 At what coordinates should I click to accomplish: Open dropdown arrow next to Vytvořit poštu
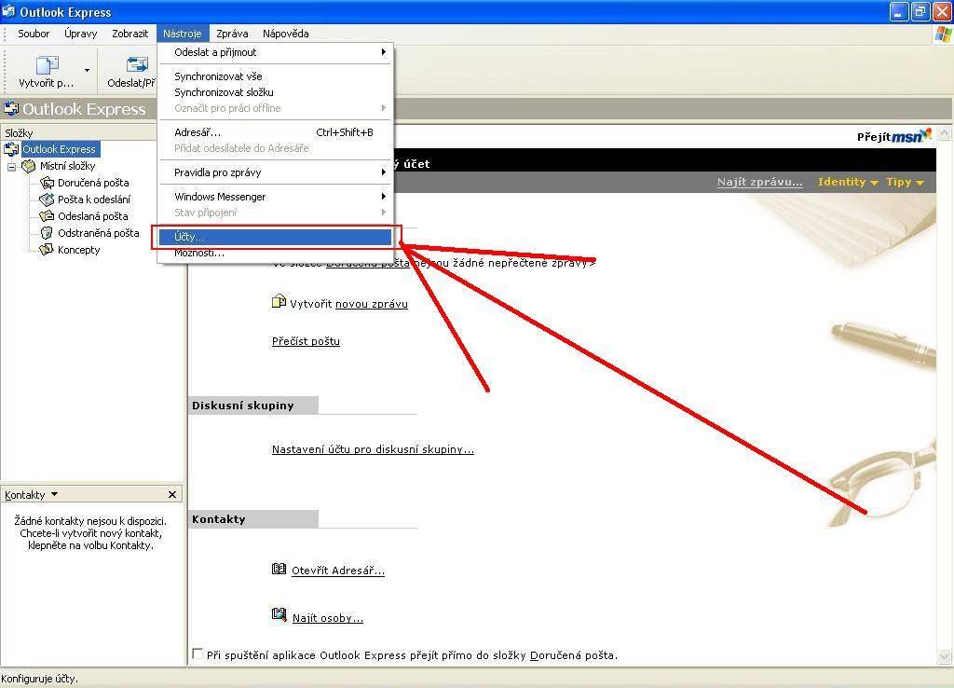pos(87,71)
